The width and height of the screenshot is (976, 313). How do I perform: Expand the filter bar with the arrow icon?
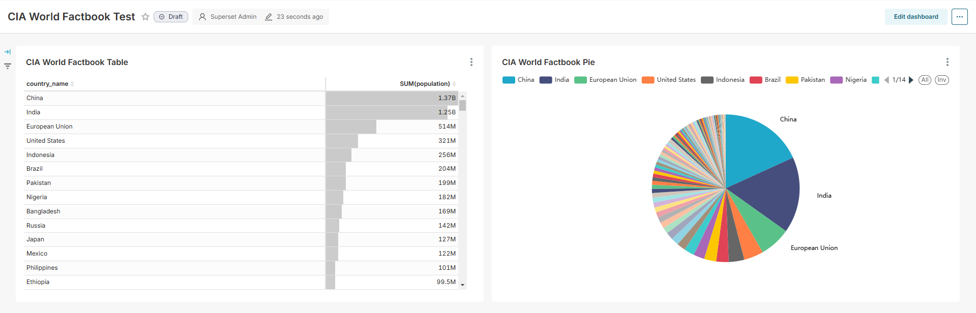pos(8,52)
